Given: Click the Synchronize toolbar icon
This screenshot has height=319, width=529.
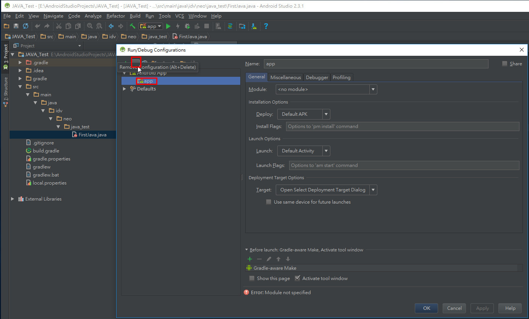Looking at the screenshot, I should click(x=26, y=26).
